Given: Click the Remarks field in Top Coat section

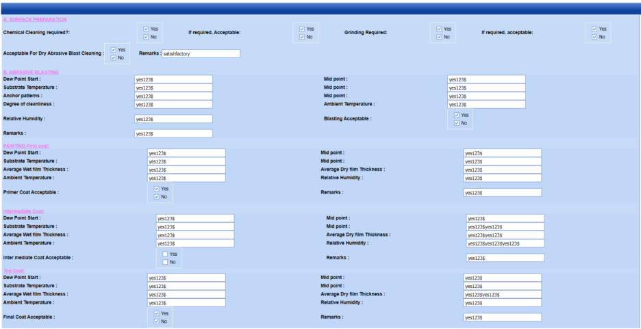Looking at the screenshot, I should (503, 317).
